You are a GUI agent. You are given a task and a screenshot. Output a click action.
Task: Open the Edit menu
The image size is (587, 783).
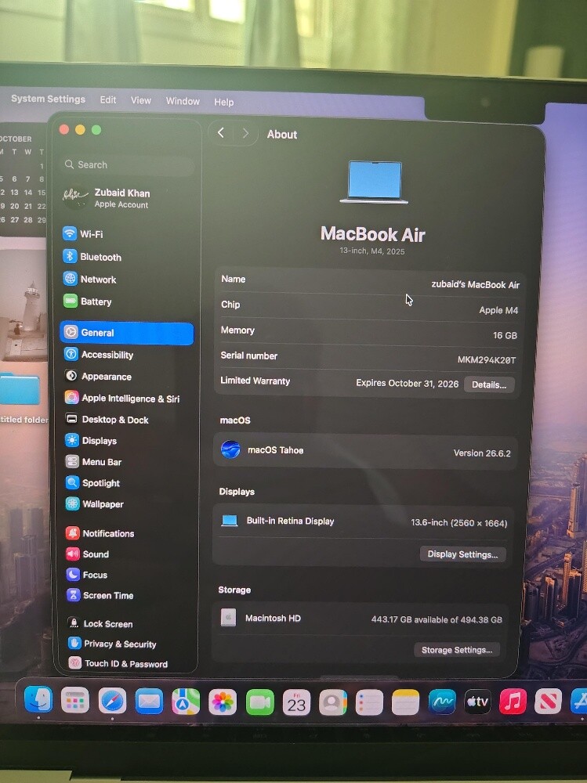tap(108, 100)
